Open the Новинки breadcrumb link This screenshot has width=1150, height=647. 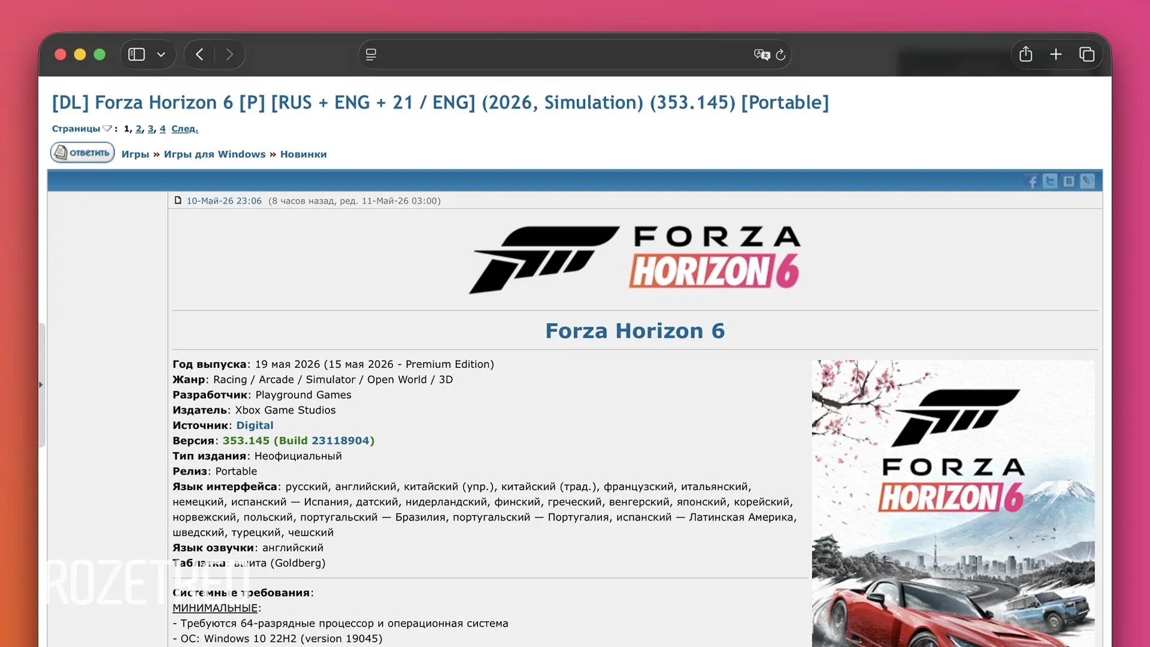304,155
